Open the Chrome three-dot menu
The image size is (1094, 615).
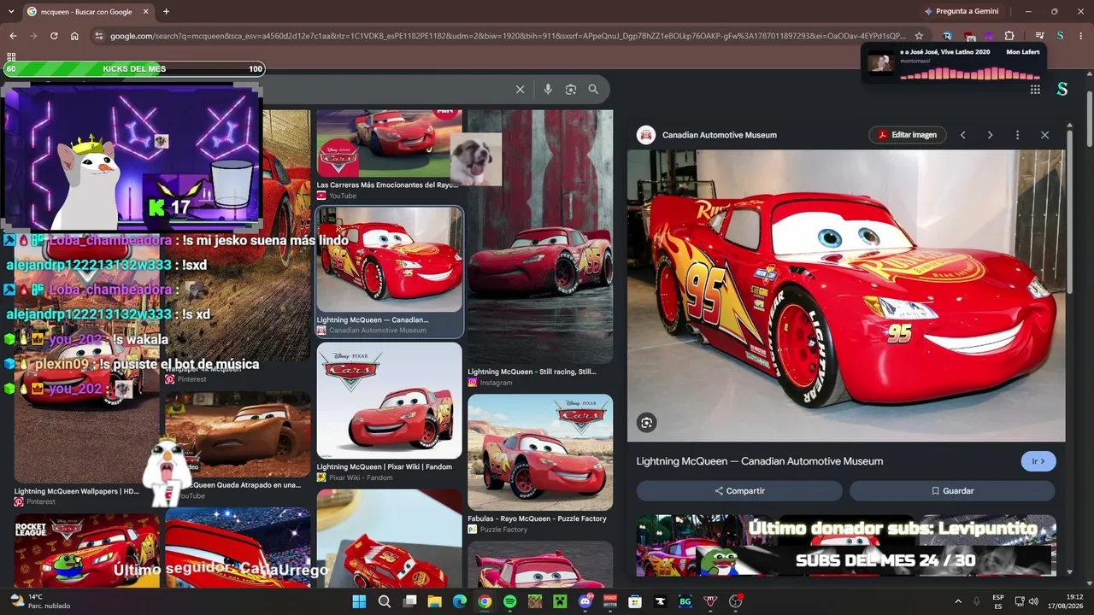(x=1080, y=36)
